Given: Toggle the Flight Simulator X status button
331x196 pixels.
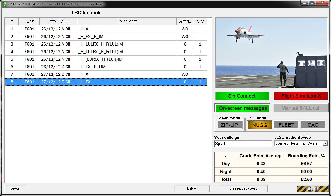Looking at the screenshot, I should pos(301,96).
